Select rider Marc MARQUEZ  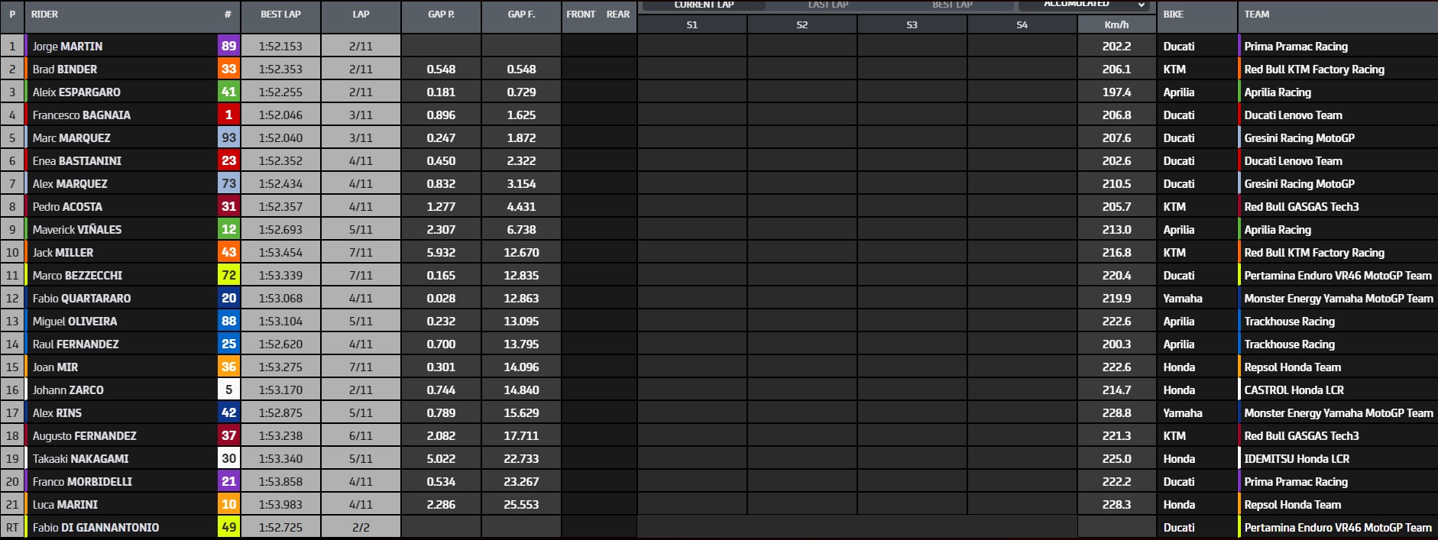[x=71, y=138]
